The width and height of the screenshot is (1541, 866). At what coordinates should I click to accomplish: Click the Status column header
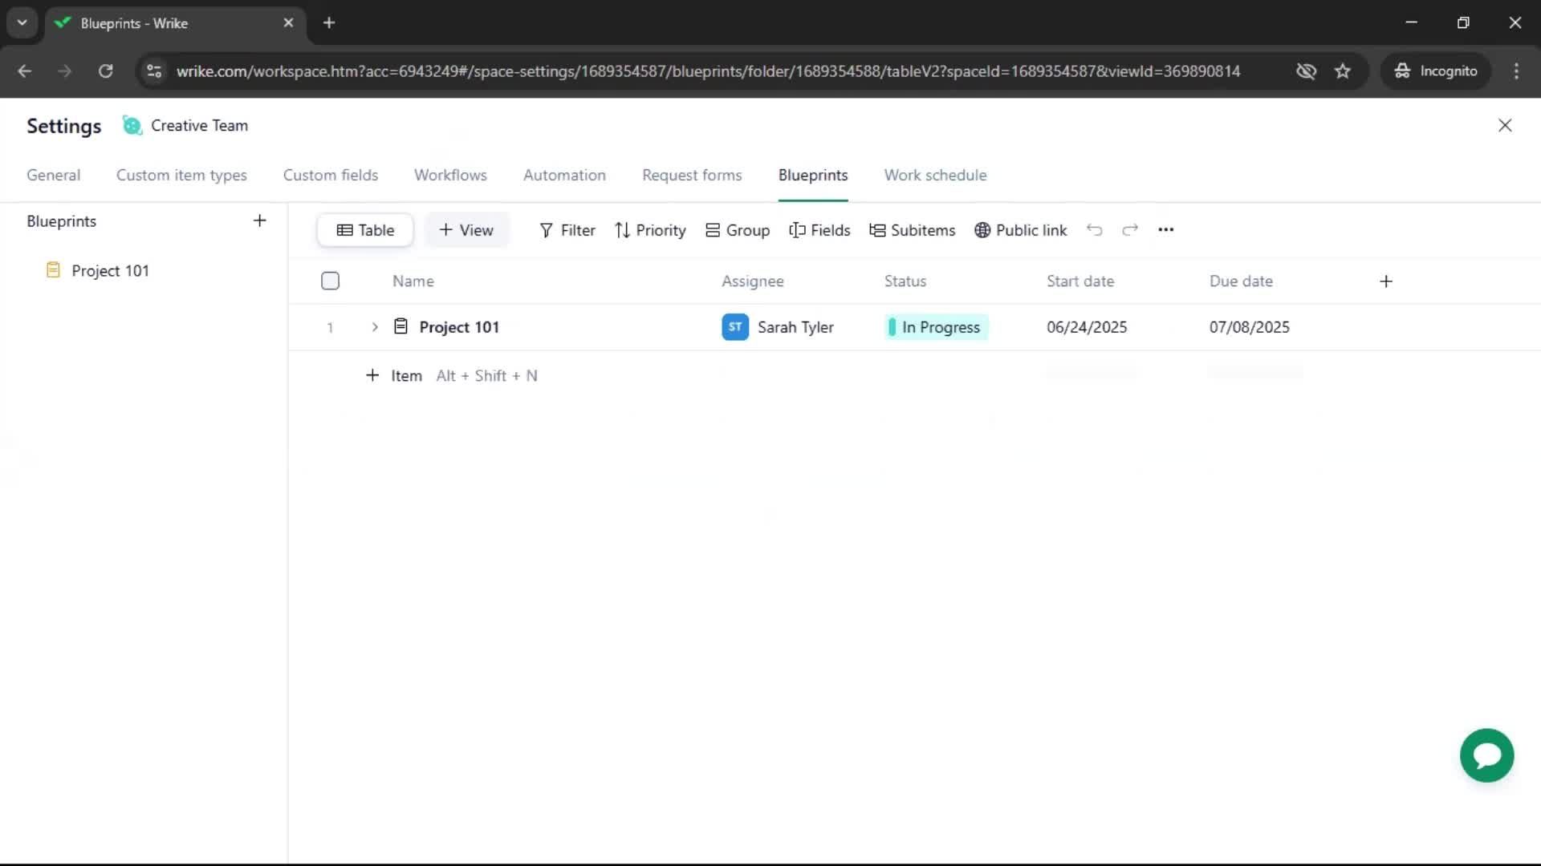(905, 281)
